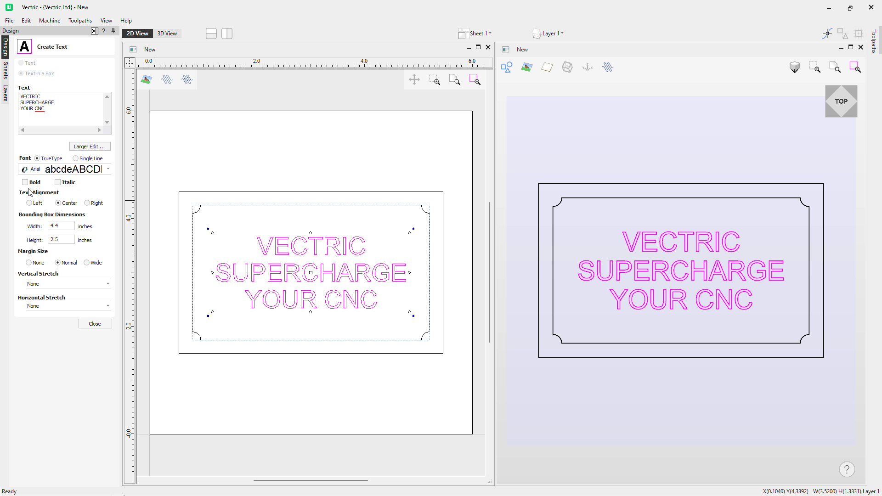This screenshot has height=496, width=882.
Task: Open the Toolpaths menu
Action: tap(80, 21)
